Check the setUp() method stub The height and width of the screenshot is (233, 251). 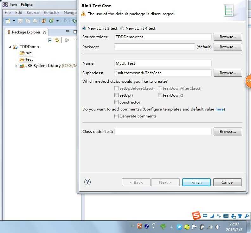116,95
